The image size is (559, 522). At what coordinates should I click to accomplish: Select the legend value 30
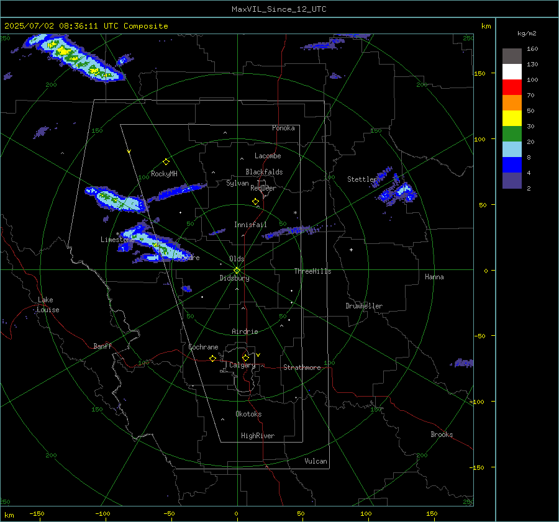click(530, 126)
